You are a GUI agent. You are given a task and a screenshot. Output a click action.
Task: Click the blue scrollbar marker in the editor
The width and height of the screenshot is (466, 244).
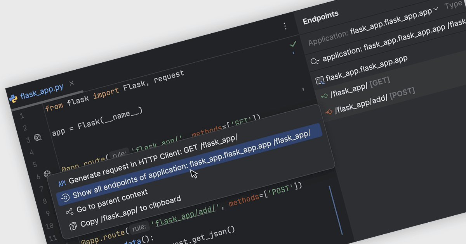[336, 210]
